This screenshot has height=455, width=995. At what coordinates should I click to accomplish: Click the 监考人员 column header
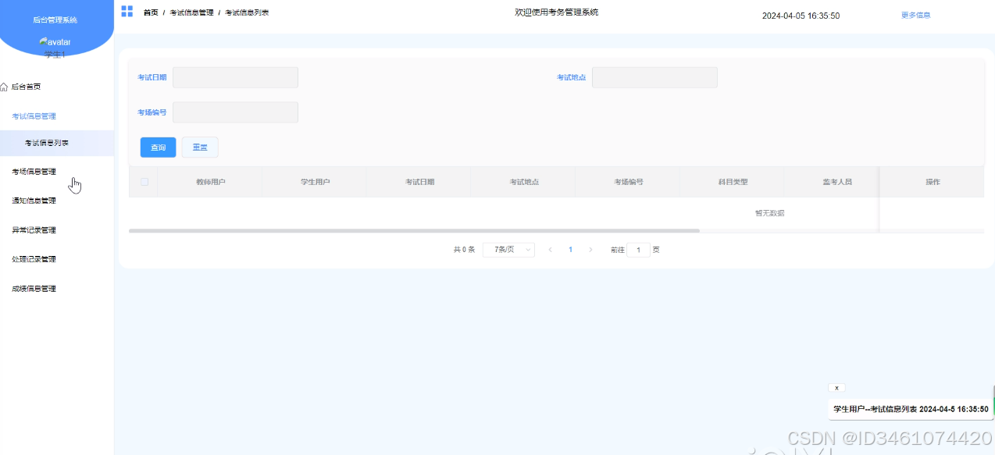836,182
